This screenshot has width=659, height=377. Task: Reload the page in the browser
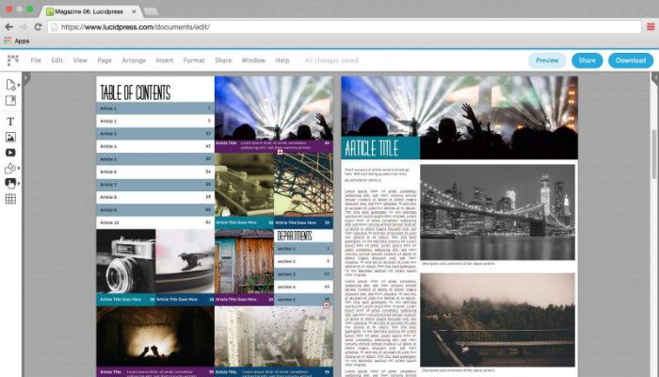click(38, 27)
